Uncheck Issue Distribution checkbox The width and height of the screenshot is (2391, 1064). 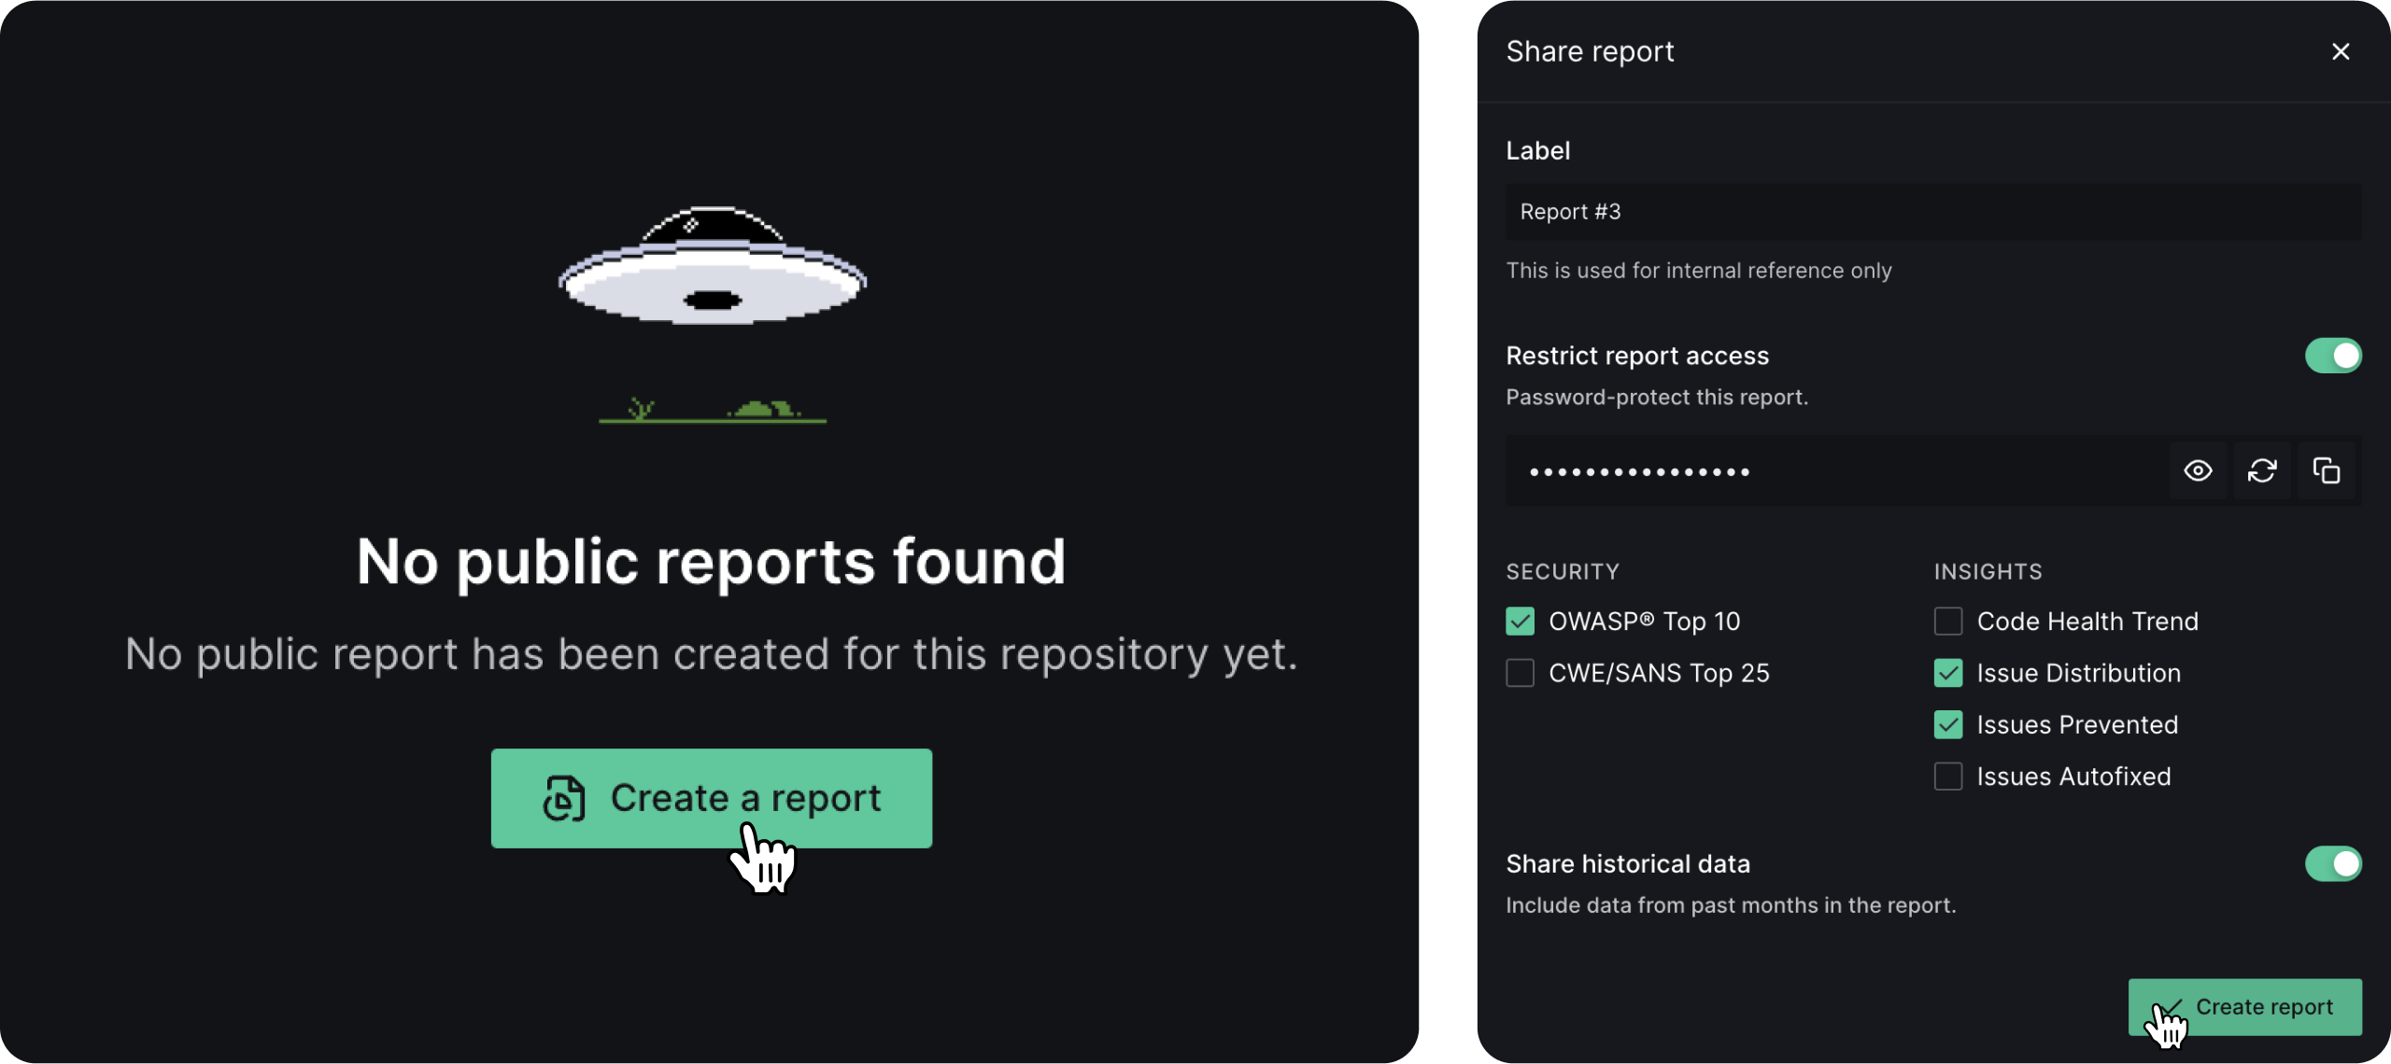(1947, 673)
